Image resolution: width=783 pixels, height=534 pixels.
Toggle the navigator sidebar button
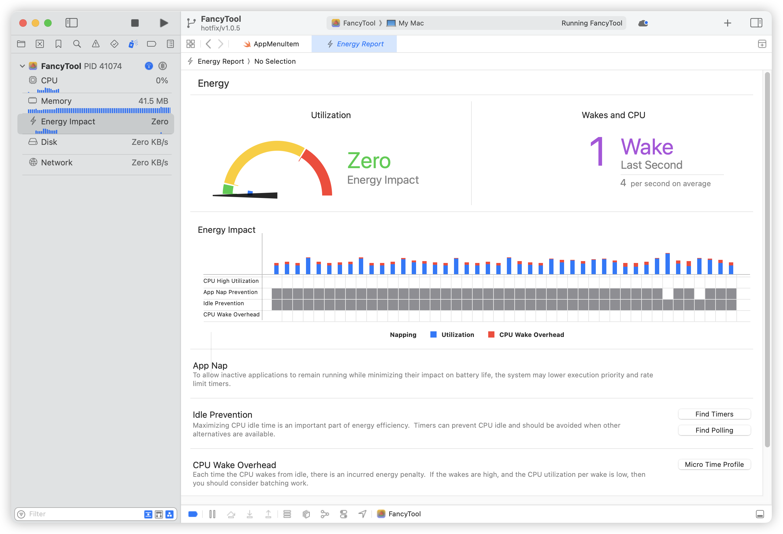72,23
